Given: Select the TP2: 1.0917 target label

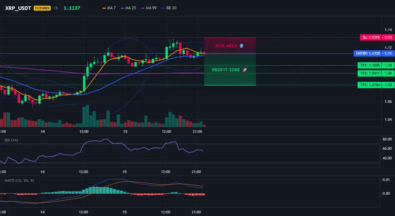Looking at the screenshot, I should [370, 74].
